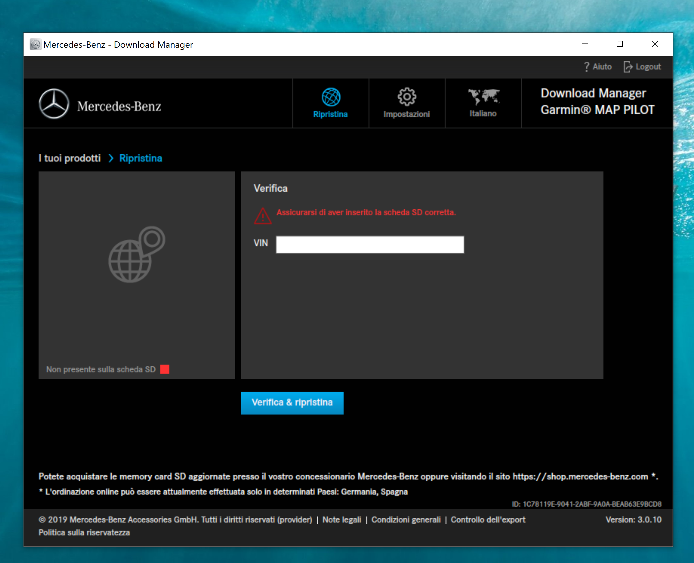The width and height of the screenshot is (694, 563).
Task: Open Impostazioni gear icon
Action: [x=406, y=97]
